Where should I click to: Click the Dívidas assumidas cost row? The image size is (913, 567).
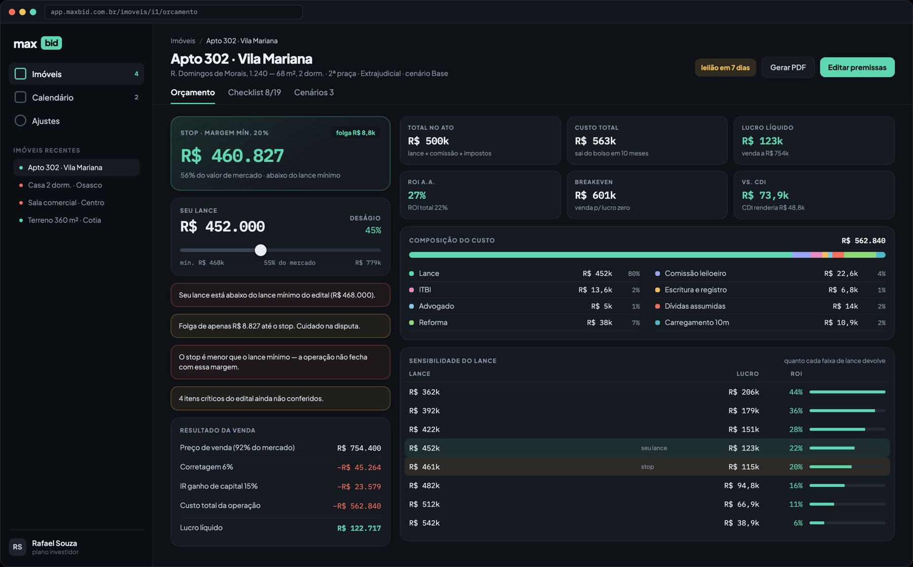tap(770, 306)
